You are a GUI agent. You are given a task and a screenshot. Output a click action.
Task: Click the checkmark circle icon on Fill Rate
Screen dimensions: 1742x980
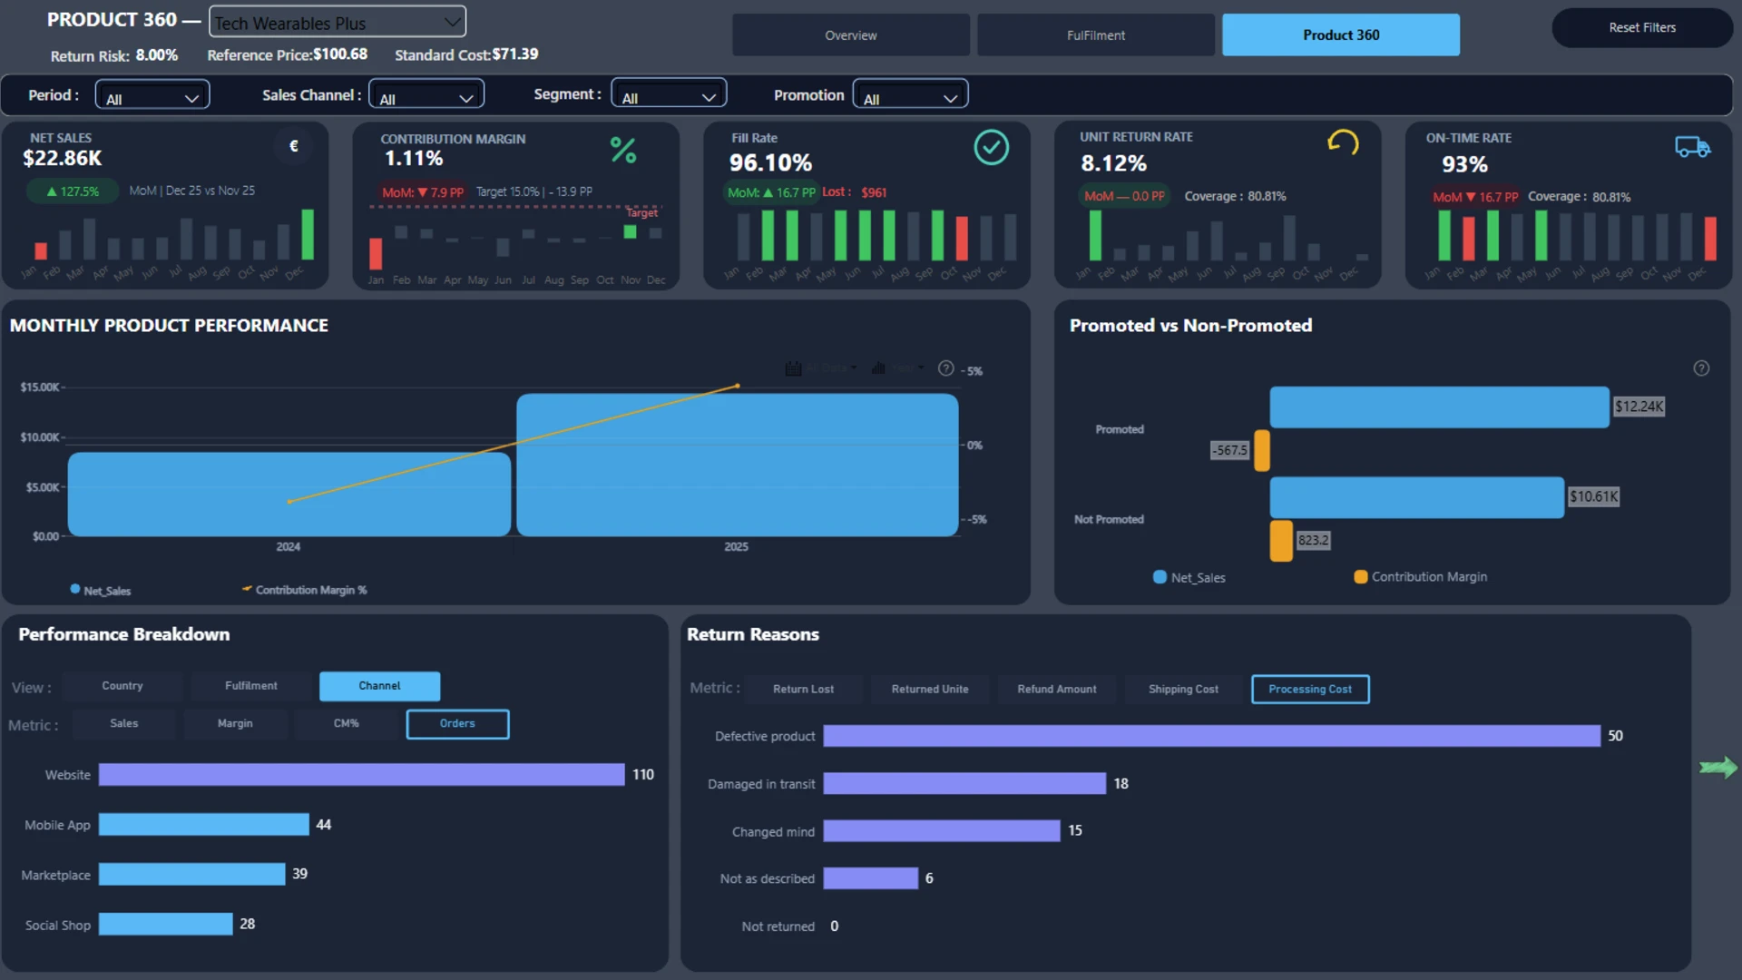click(991, 147)
